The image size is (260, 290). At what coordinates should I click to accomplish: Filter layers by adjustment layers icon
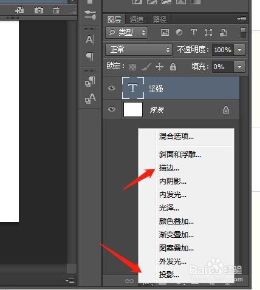coord(179,32)
